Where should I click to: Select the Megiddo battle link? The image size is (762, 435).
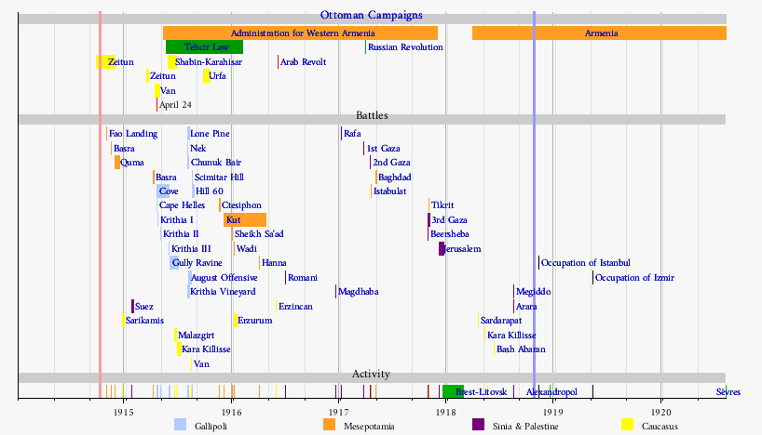coord(533,292)
